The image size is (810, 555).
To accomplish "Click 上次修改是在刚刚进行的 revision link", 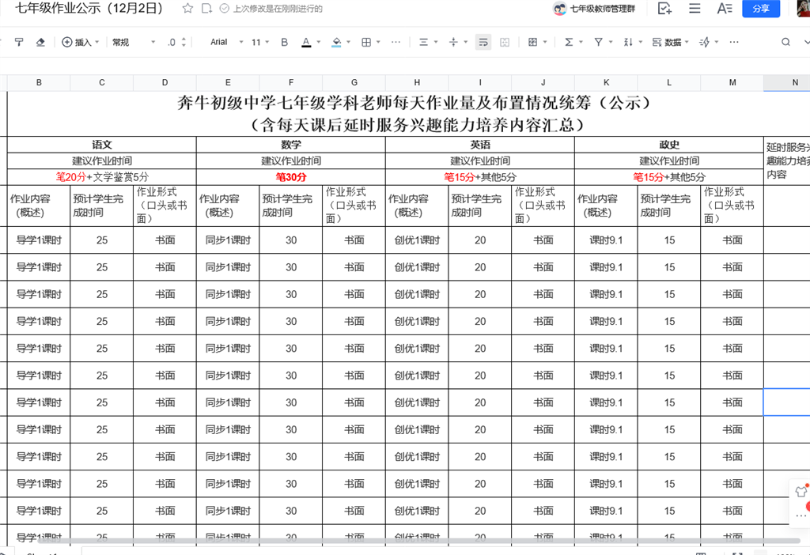I will pyautogui.click(x=278, y=9).
